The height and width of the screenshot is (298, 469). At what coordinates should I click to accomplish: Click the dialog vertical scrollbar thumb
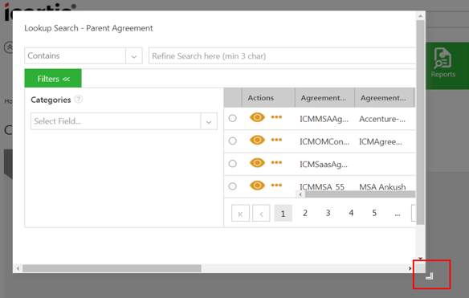[x=420, y=122]
